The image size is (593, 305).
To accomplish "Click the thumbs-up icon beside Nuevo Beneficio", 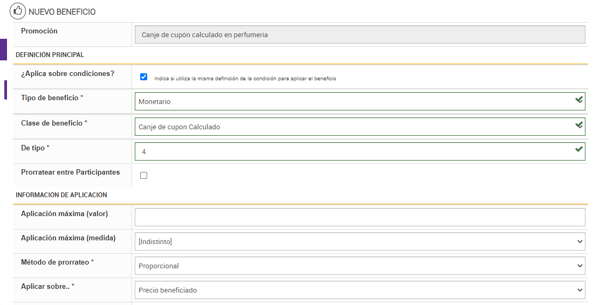I will [18, 11].
